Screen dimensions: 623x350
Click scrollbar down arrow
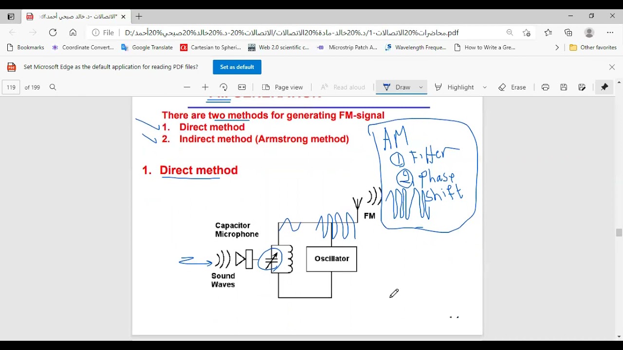[619, 337]
